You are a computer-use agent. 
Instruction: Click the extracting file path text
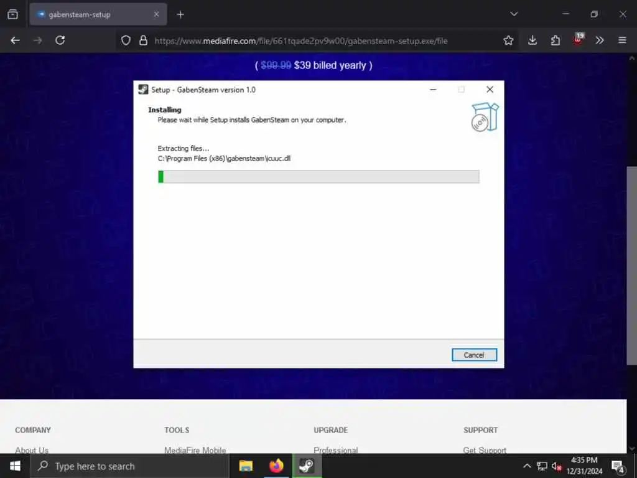tap(224, 159)
